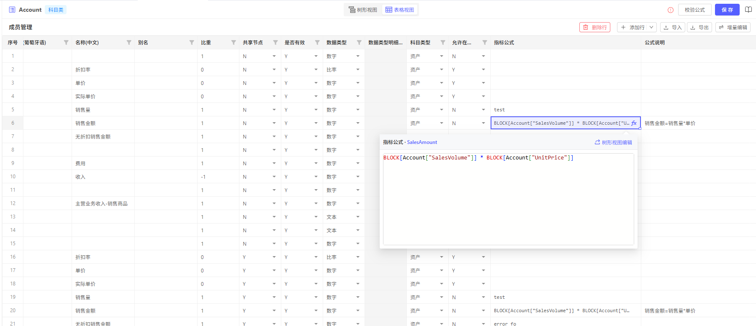756x326 pixels.
Task: Select the 收入 name cell in row 10
Action: point(103,177)
